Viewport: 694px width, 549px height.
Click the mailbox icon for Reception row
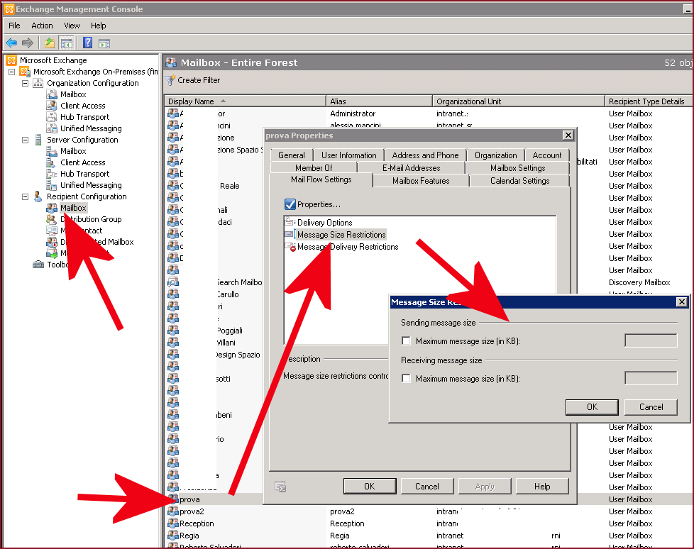point(173,523)
